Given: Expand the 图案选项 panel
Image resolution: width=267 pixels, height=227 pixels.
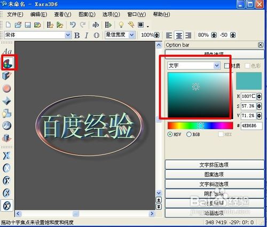Looking at the screenshot, I should point(215,174).
